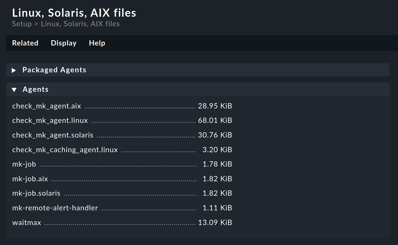Download check_mk_caching_agent.linux file
This screenshot has width=398, height=245.
65,150
